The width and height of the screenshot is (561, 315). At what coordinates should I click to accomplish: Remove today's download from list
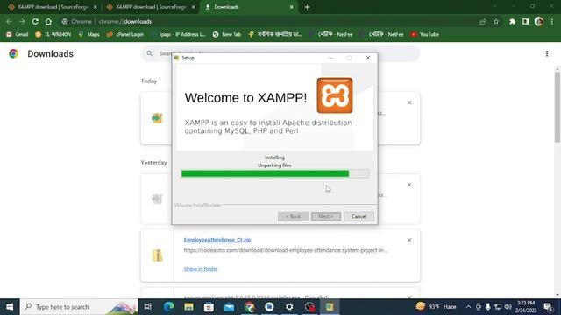[409, 103]
